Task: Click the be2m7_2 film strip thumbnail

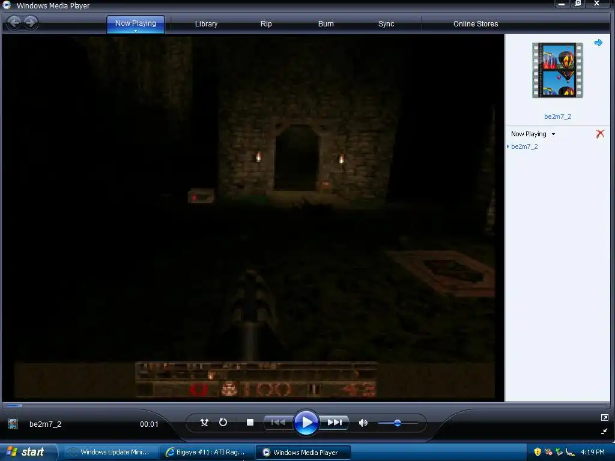Action: point(557,70)
